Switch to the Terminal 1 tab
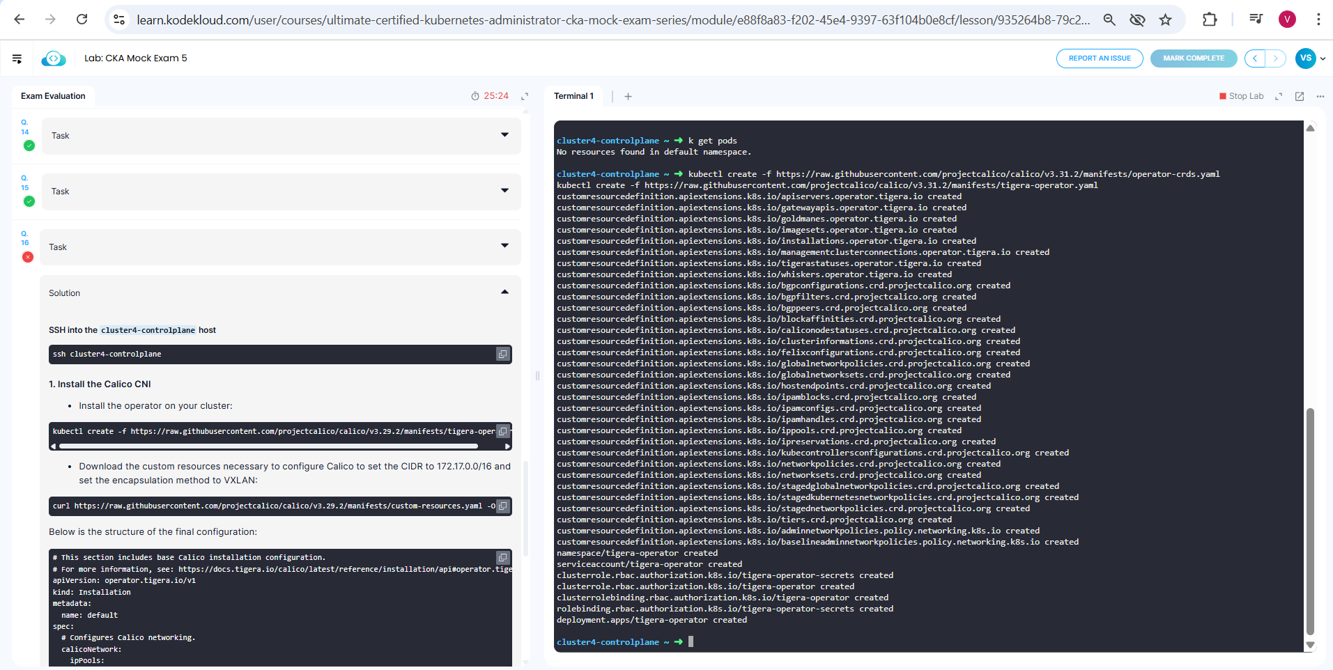Viewport: 1333px width, 670px height. 573,96
